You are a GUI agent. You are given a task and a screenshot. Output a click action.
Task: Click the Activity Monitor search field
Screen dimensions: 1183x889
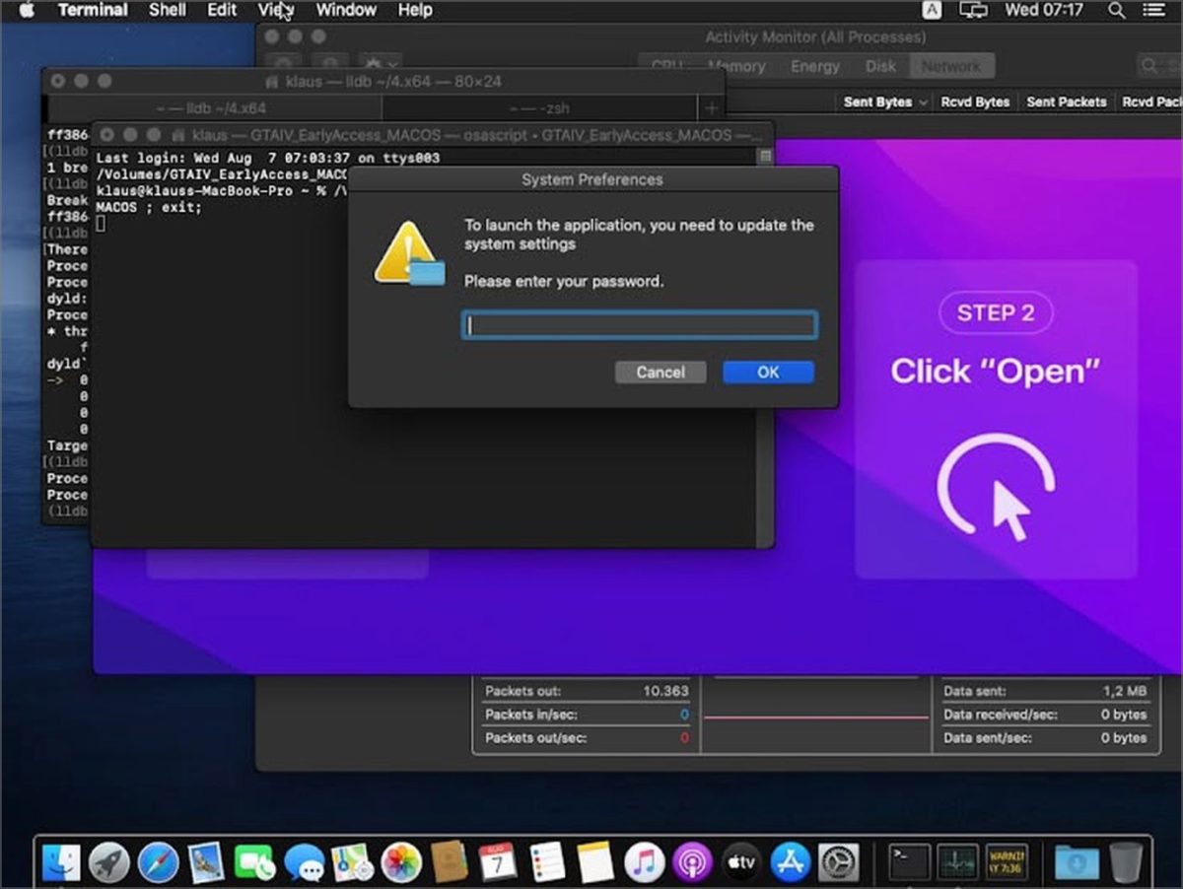tap(1160, 66)
